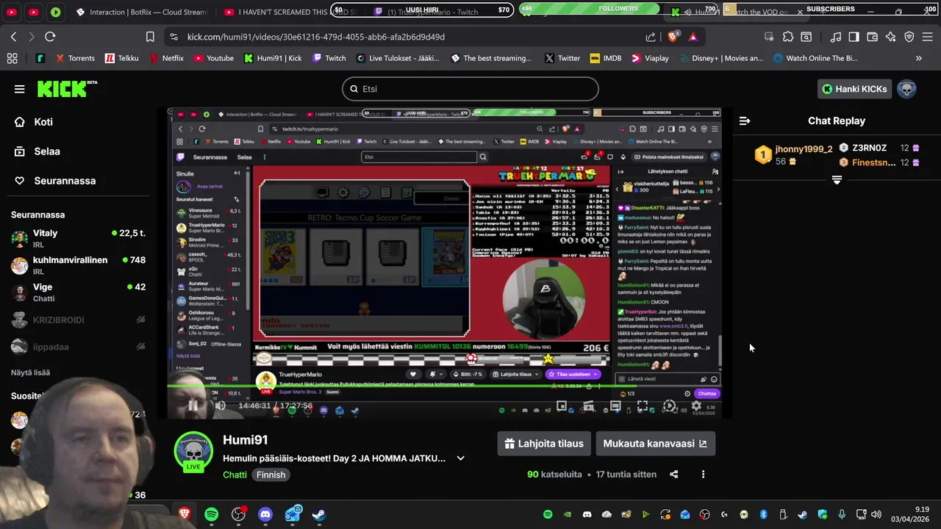
Task: Open Humi91 channel avatar
Action: click(x=193, y=451)
